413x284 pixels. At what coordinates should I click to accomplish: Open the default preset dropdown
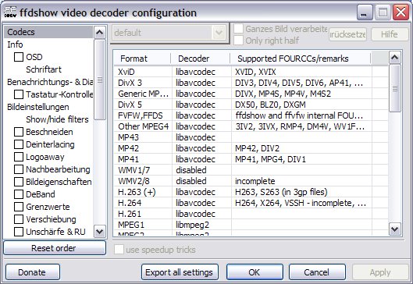point(219,33)
